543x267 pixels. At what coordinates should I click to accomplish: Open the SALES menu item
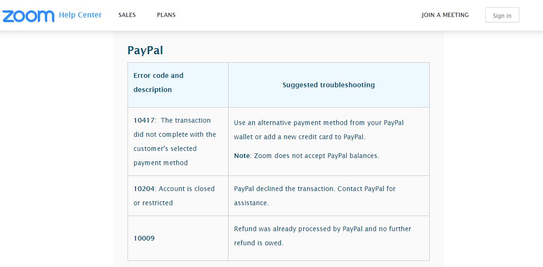[x=127, y=15]
